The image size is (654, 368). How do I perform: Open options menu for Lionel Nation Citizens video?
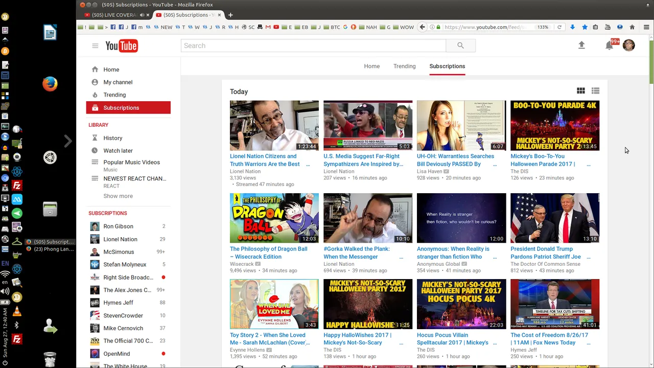[x=308, y=165]
